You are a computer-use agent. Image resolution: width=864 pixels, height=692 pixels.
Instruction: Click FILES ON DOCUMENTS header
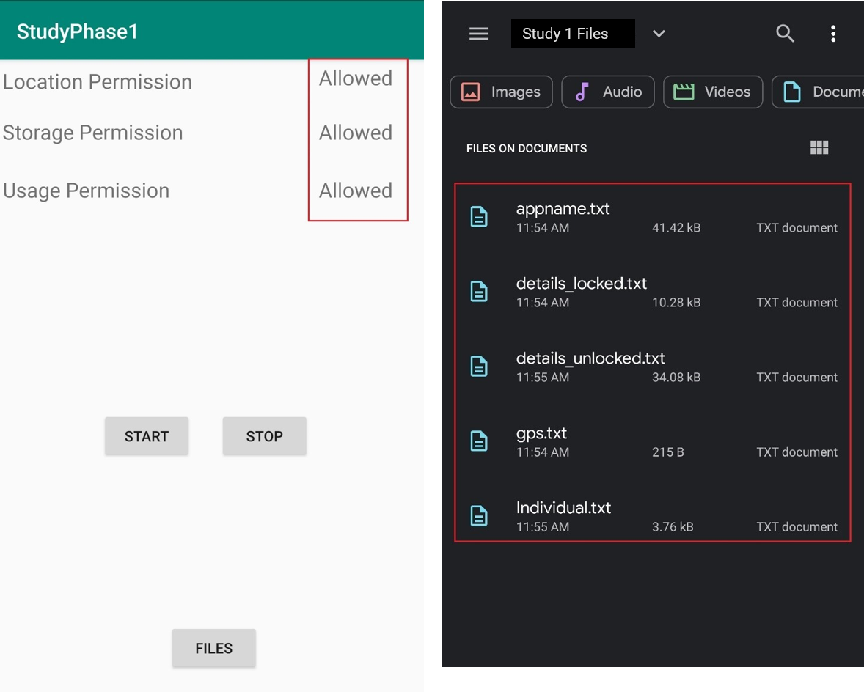[526, 148]
